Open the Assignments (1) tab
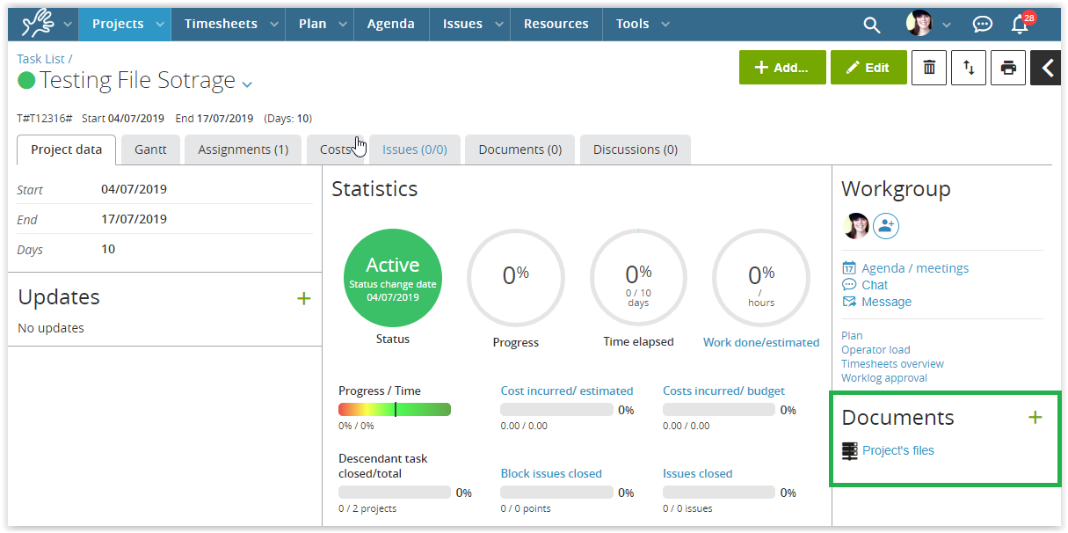 243,150
